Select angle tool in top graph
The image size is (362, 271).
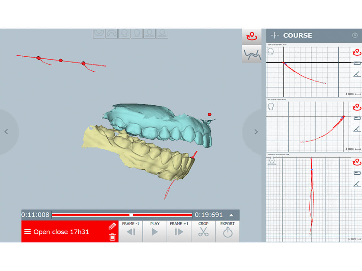click(x=357, y=74)
